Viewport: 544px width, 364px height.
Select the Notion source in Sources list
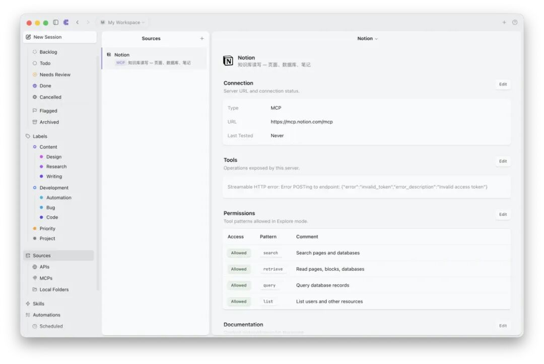tap(155, 58)
